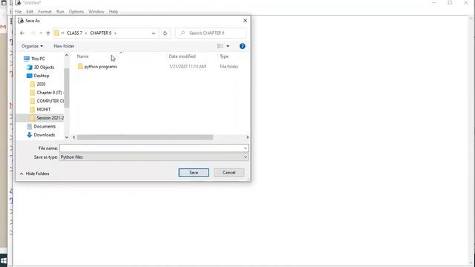Click the This PC computer icon
Image resolution: width=475 pixels, height=267 pixels.
coord(27,59)
